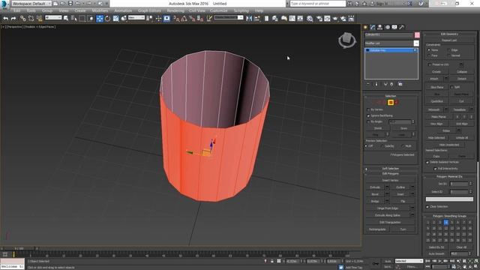Screen dimensions: 480x270
Task: Open the Customize menu
Action: pos(218,10)
